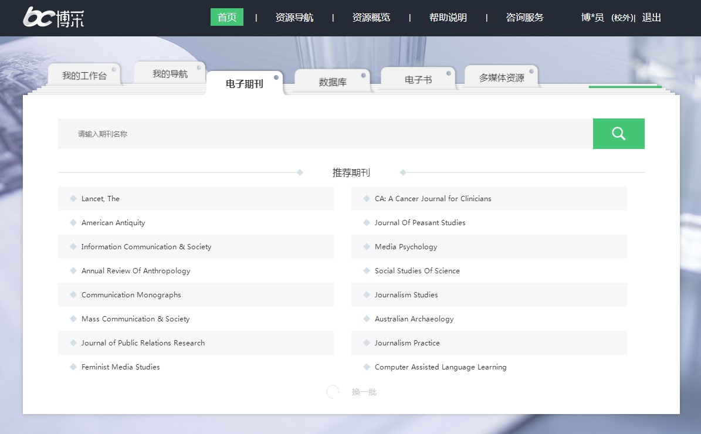Screen dimensions: 701x434
Task: Click the pin dot on 电子书 tab
Action: (x=449, y=73)
